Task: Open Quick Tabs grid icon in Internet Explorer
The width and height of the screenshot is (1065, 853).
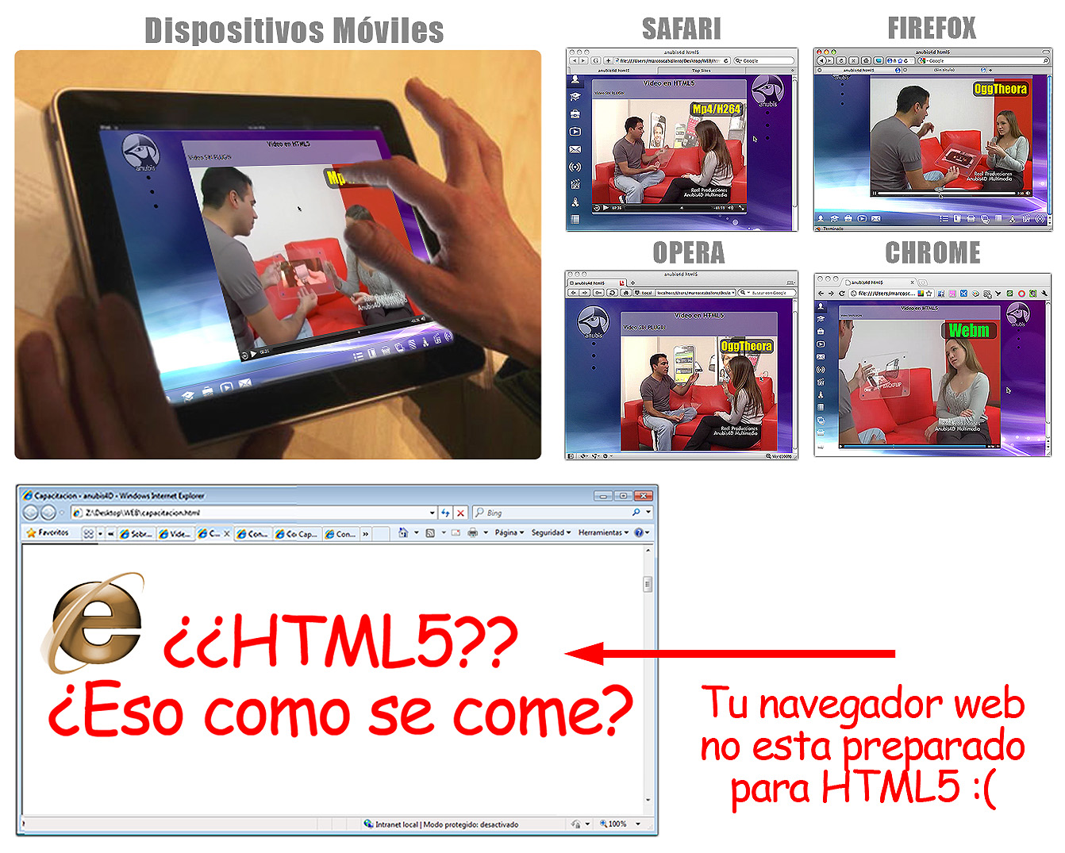Action: tap(88, 534)
